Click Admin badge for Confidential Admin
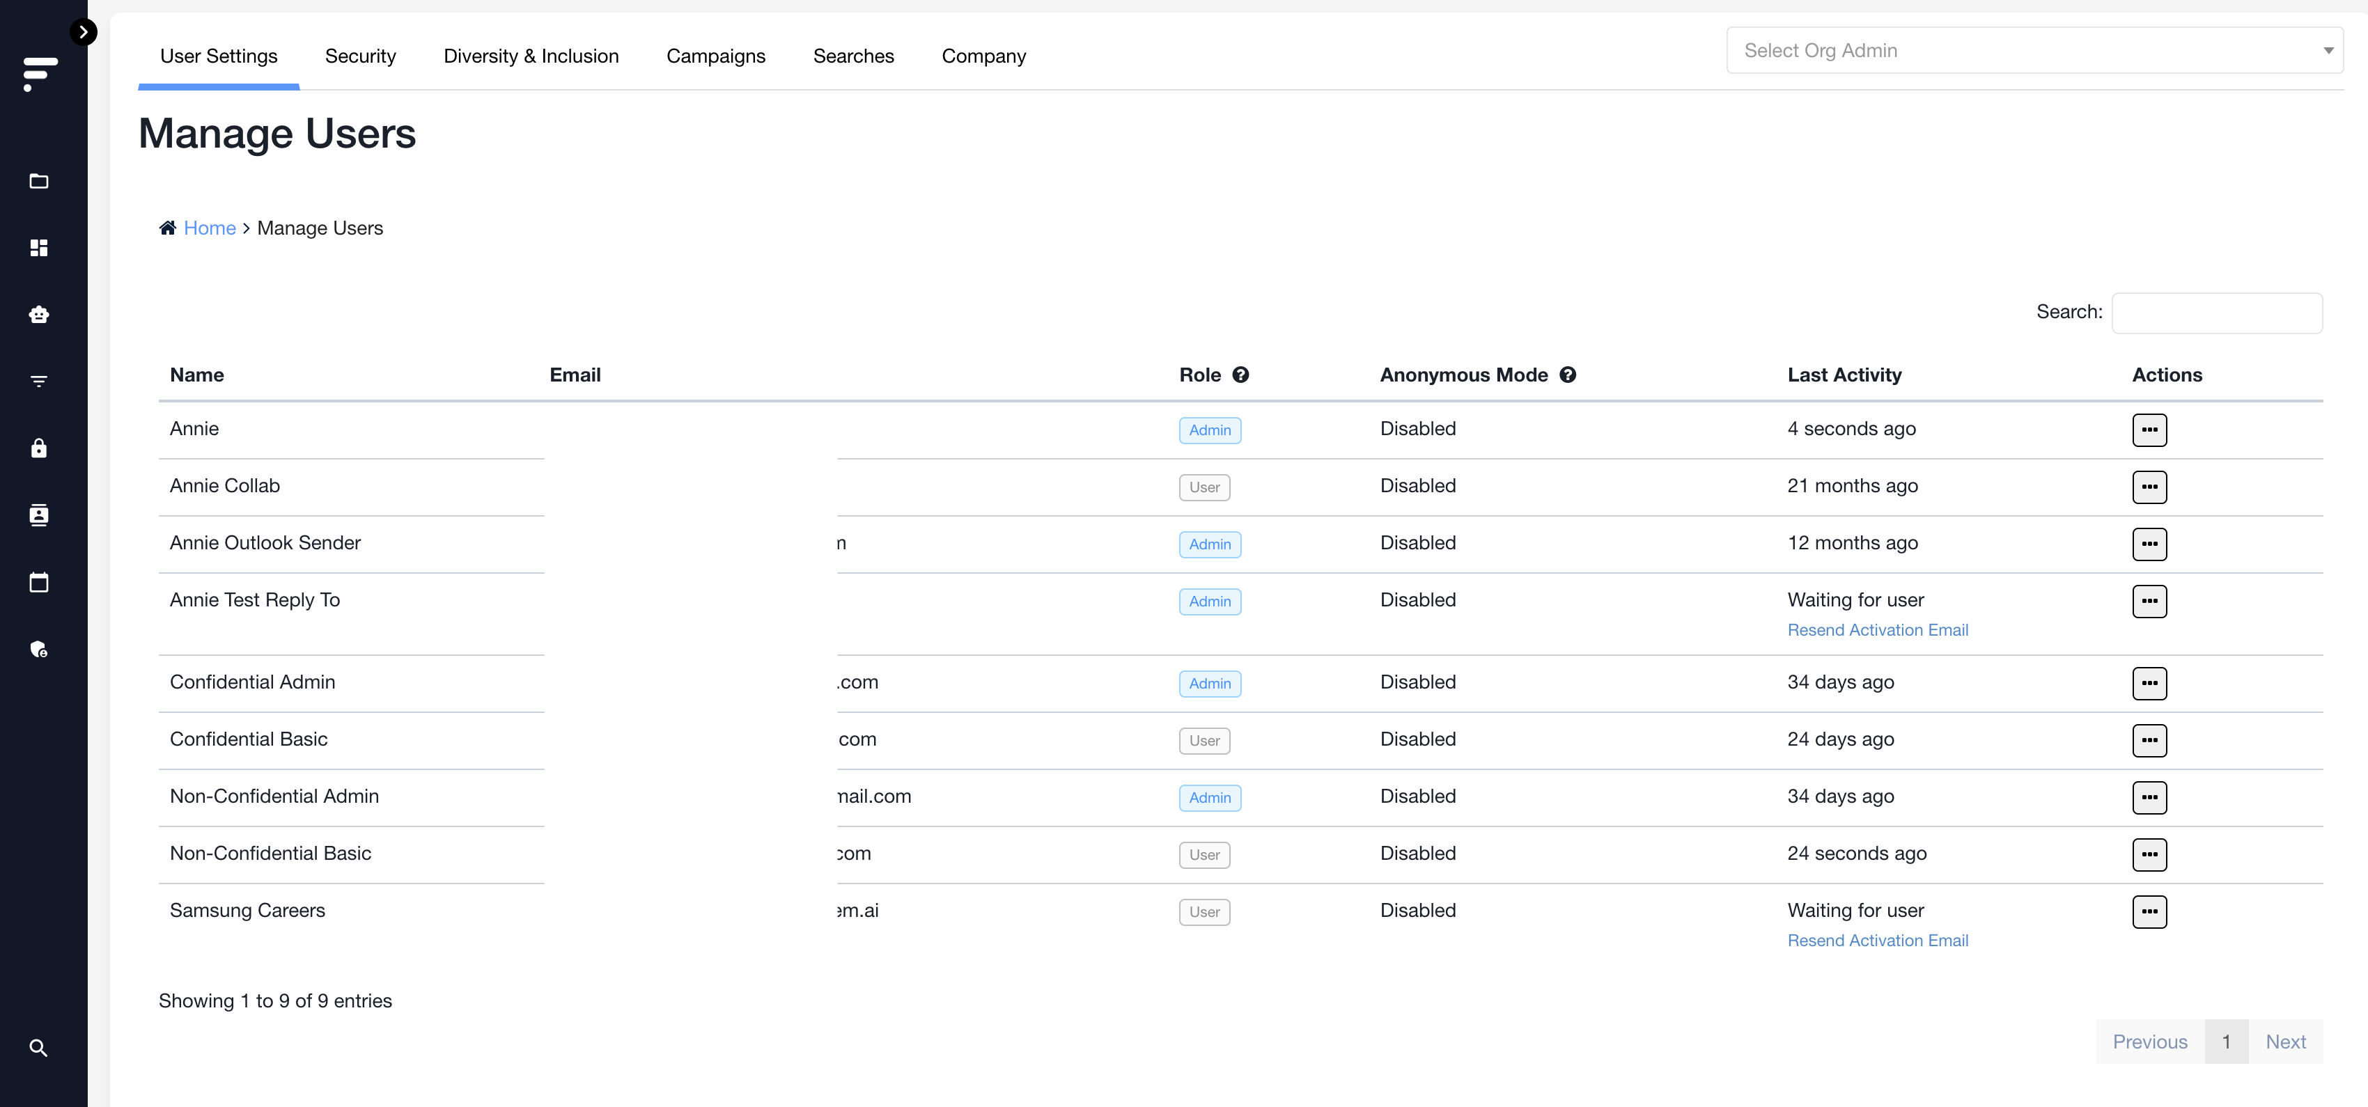 click(1210, 684)
